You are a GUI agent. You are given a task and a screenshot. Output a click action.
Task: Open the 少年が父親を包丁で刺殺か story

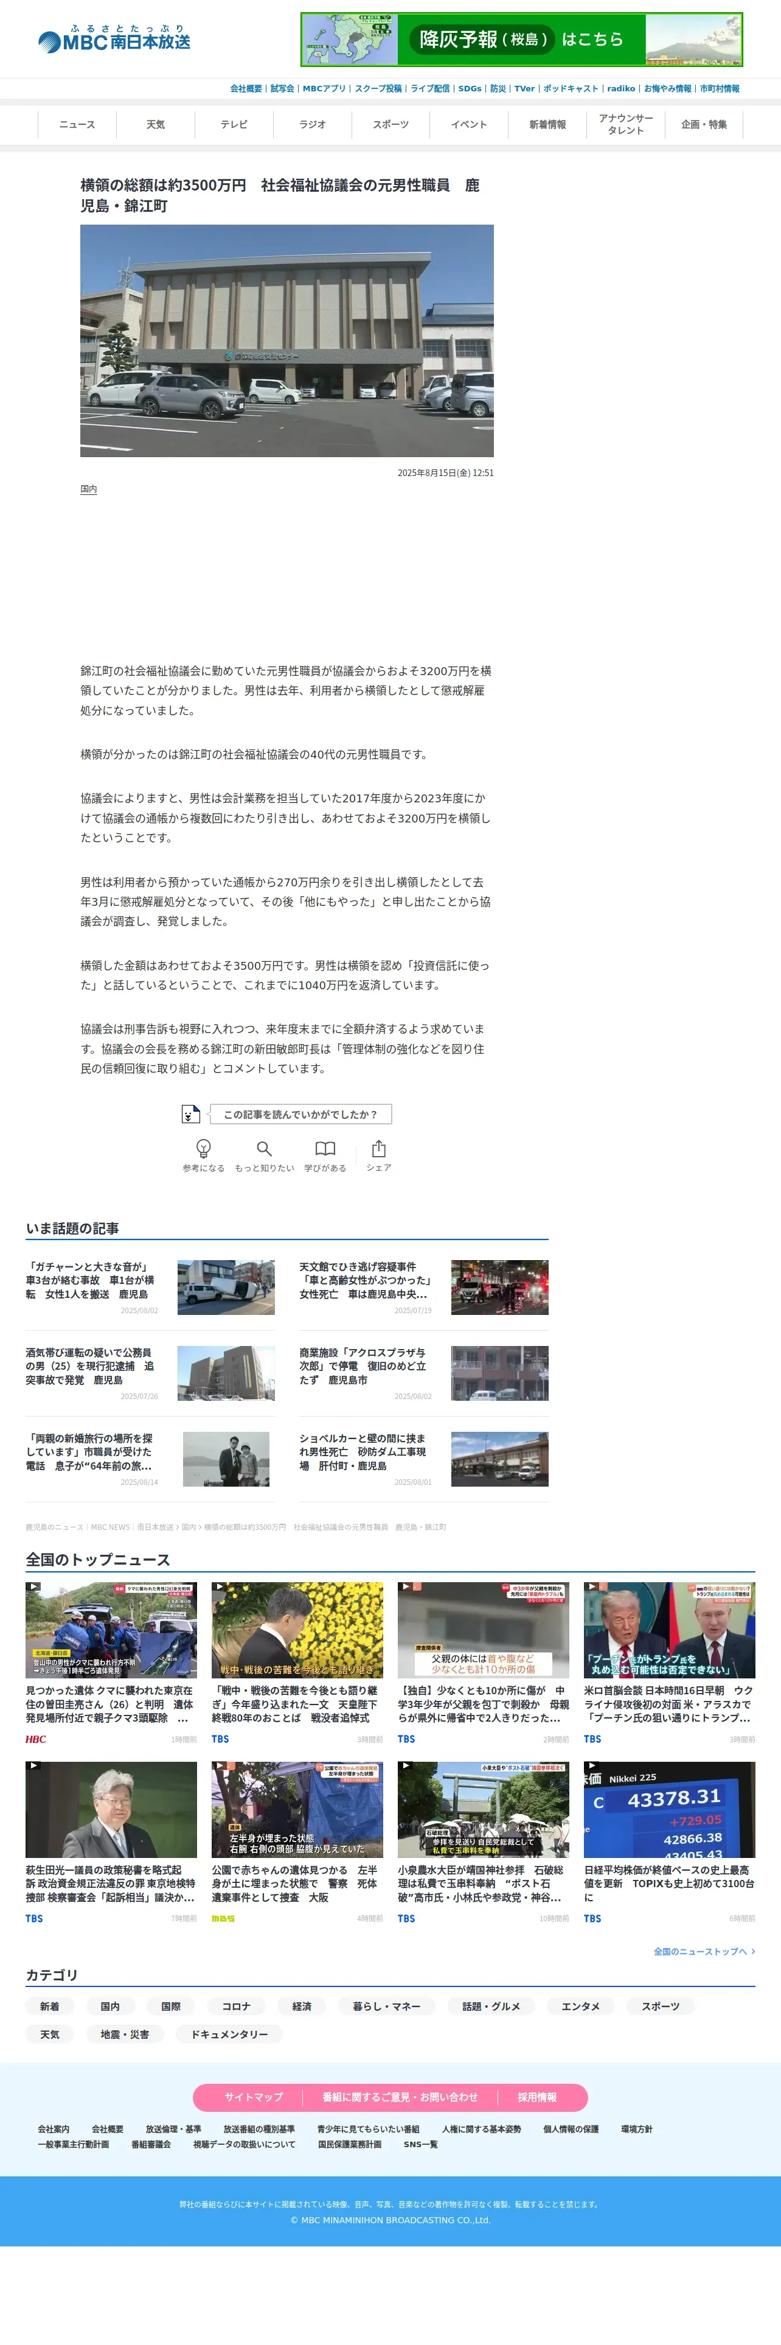(x=484, y=1662)
